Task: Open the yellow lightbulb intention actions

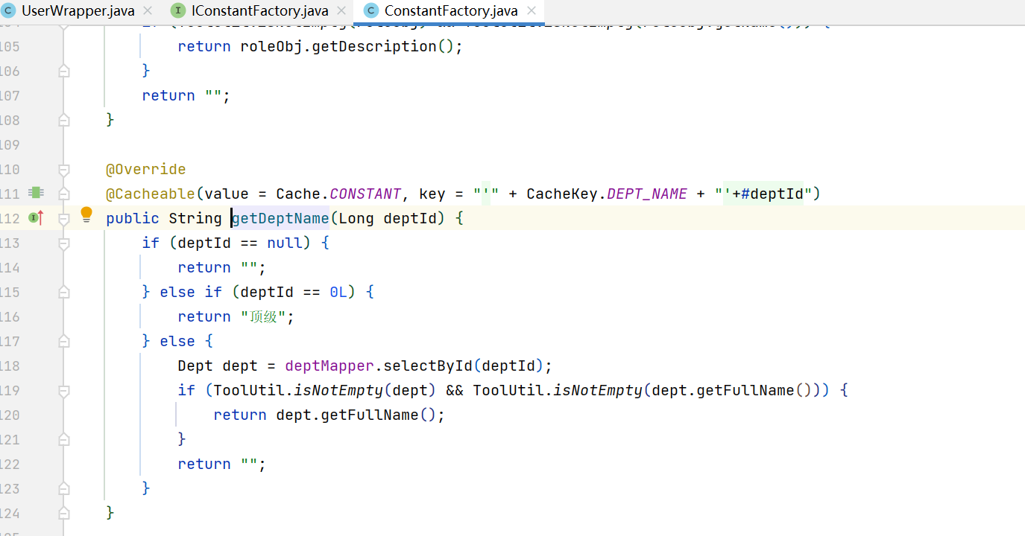Action: click(x=86, y=216)
